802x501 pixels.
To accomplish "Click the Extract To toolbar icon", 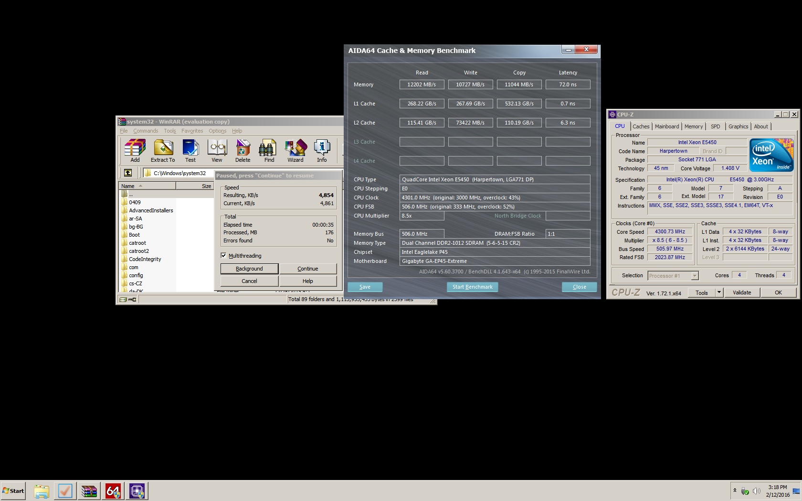I will (x=163, y=150).
